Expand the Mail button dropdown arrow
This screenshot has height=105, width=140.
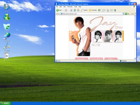point(105,10)
